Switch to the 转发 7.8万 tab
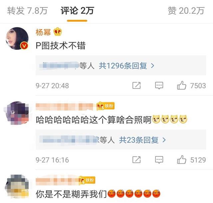This screenshot has width=213, height=203. click(27, 11)
